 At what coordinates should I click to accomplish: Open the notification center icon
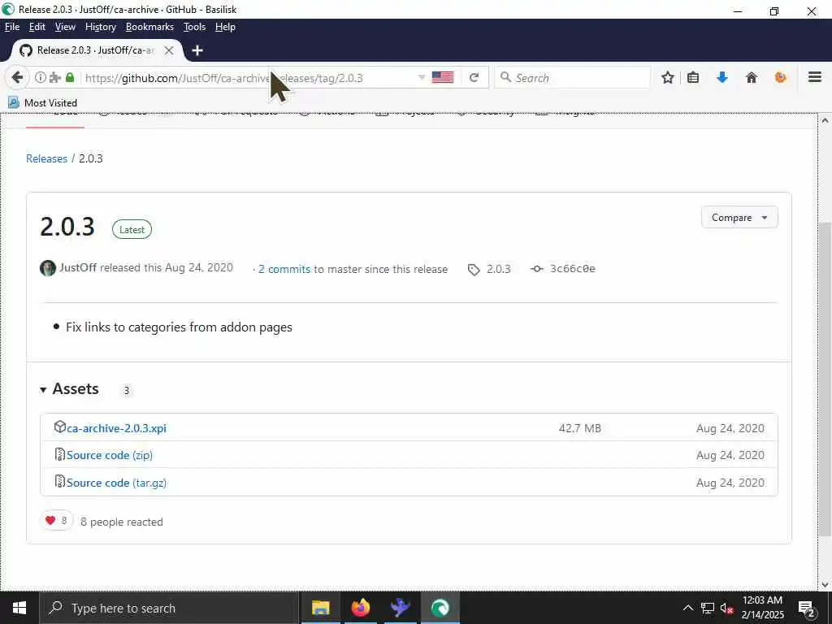click(x=806, y=609)
